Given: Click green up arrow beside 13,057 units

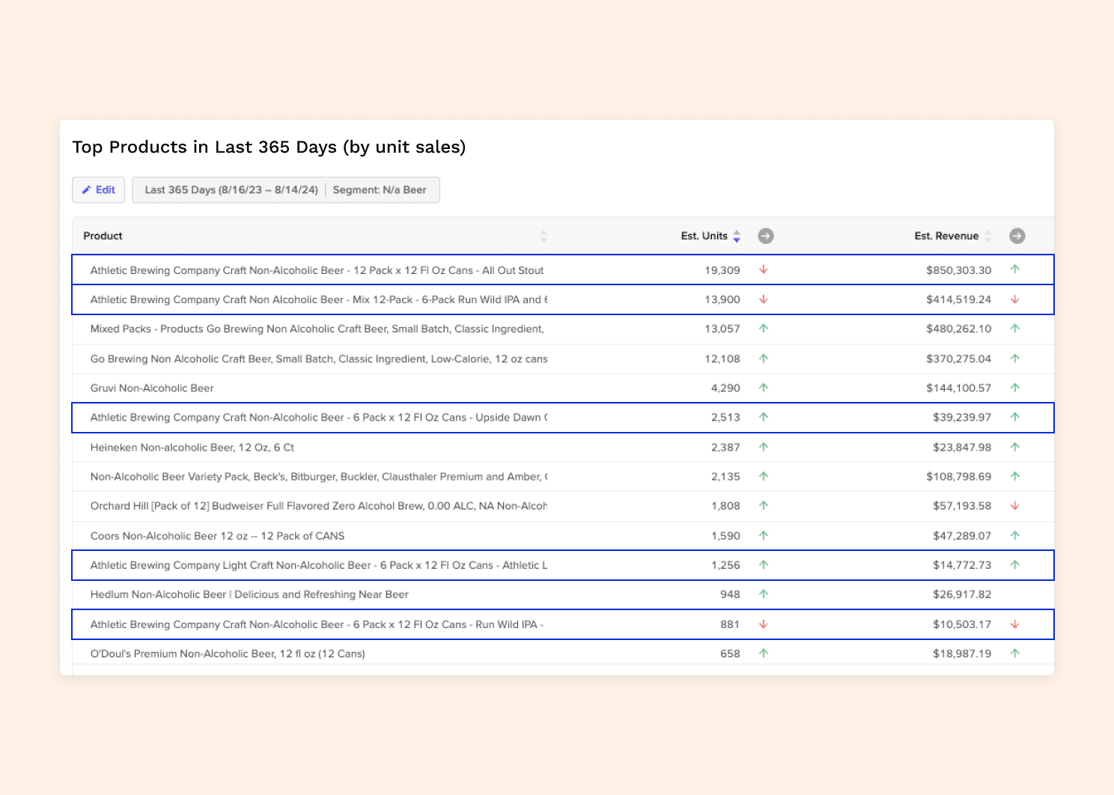Looking at the screenshot, I should tap(764, 328).
